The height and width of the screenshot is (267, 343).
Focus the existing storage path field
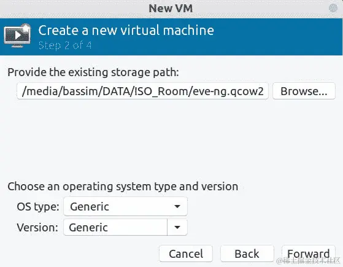click(x=142, y=91)
